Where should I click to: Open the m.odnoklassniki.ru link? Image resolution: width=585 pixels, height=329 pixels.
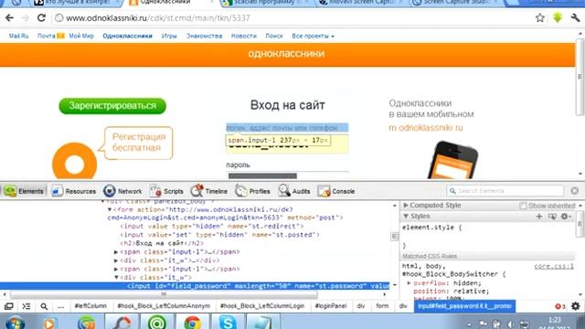point(426,128)
